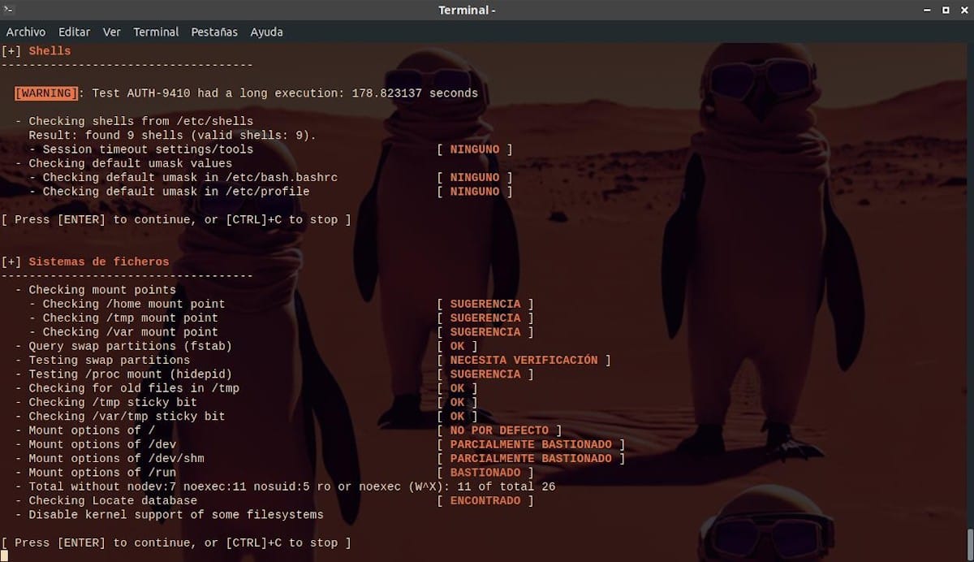Image resolution: width=974 pixels, height=562 pixels.
Task: Click 'Disable kernel support of some filesystems' line
Action: [169, 514]
